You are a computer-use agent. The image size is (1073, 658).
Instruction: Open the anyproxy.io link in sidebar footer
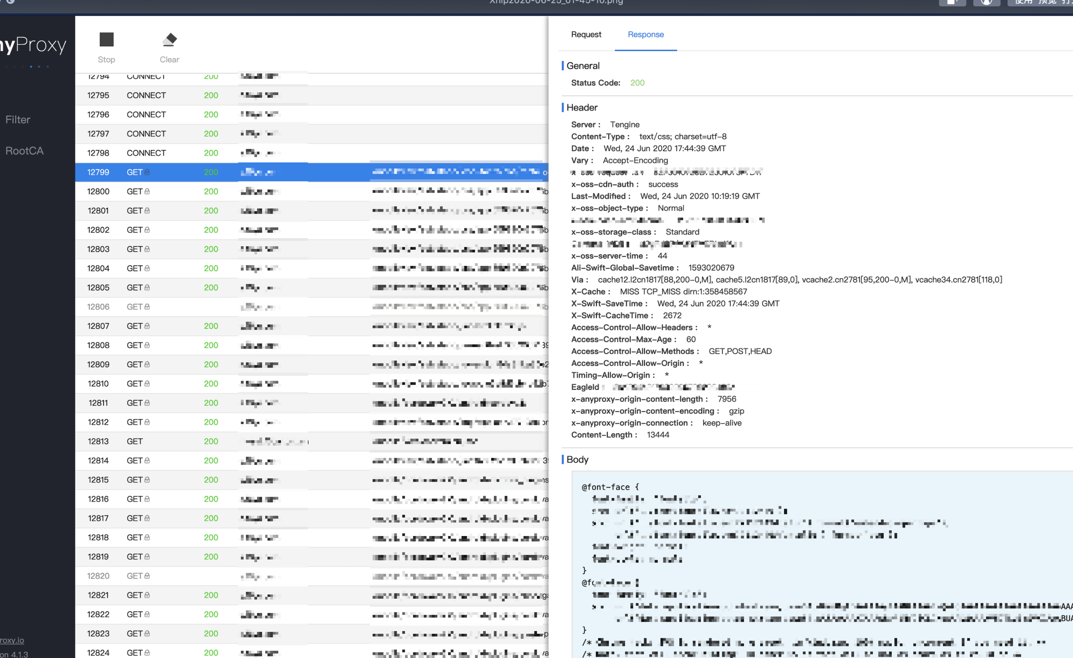click(12, 640)
